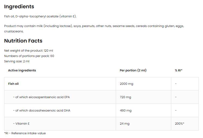This screenshot has height=138, width=203.
Task: Click the RI reference intake footnote
Action: [25, 133]
